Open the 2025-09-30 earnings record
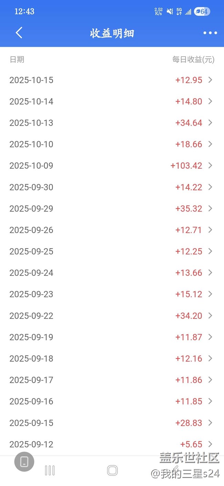The height and width of the screenshot is (486, 224). point(31,187)
